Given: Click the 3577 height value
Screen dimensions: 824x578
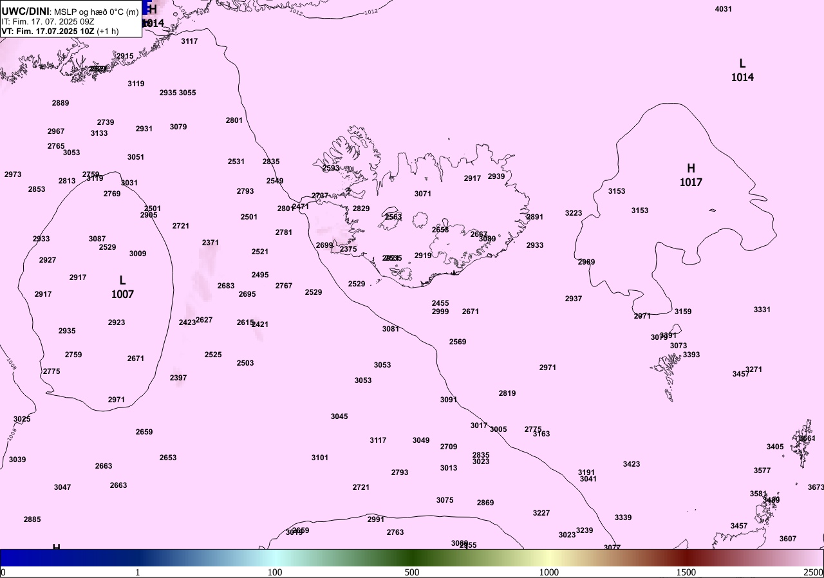Looking at the screenshot, I should (762, 471).
